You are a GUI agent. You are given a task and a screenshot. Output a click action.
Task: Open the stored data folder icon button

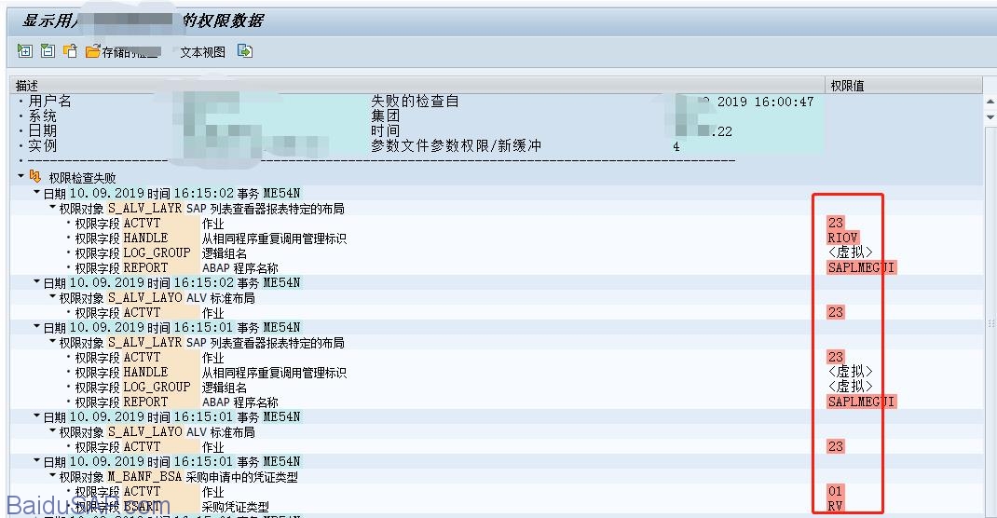[x=93, y=51]
